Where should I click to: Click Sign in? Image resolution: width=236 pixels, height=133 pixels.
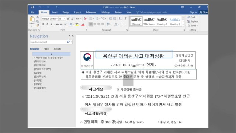coord(193,12)
